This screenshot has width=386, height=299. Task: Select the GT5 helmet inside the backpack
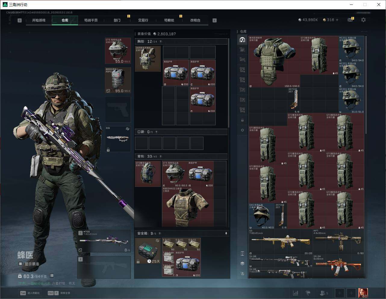175,174
